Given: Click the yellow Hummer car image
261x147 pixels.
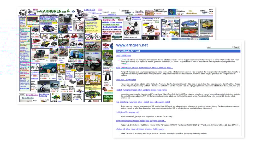Looking at the screenshot, I should point(206,26).
